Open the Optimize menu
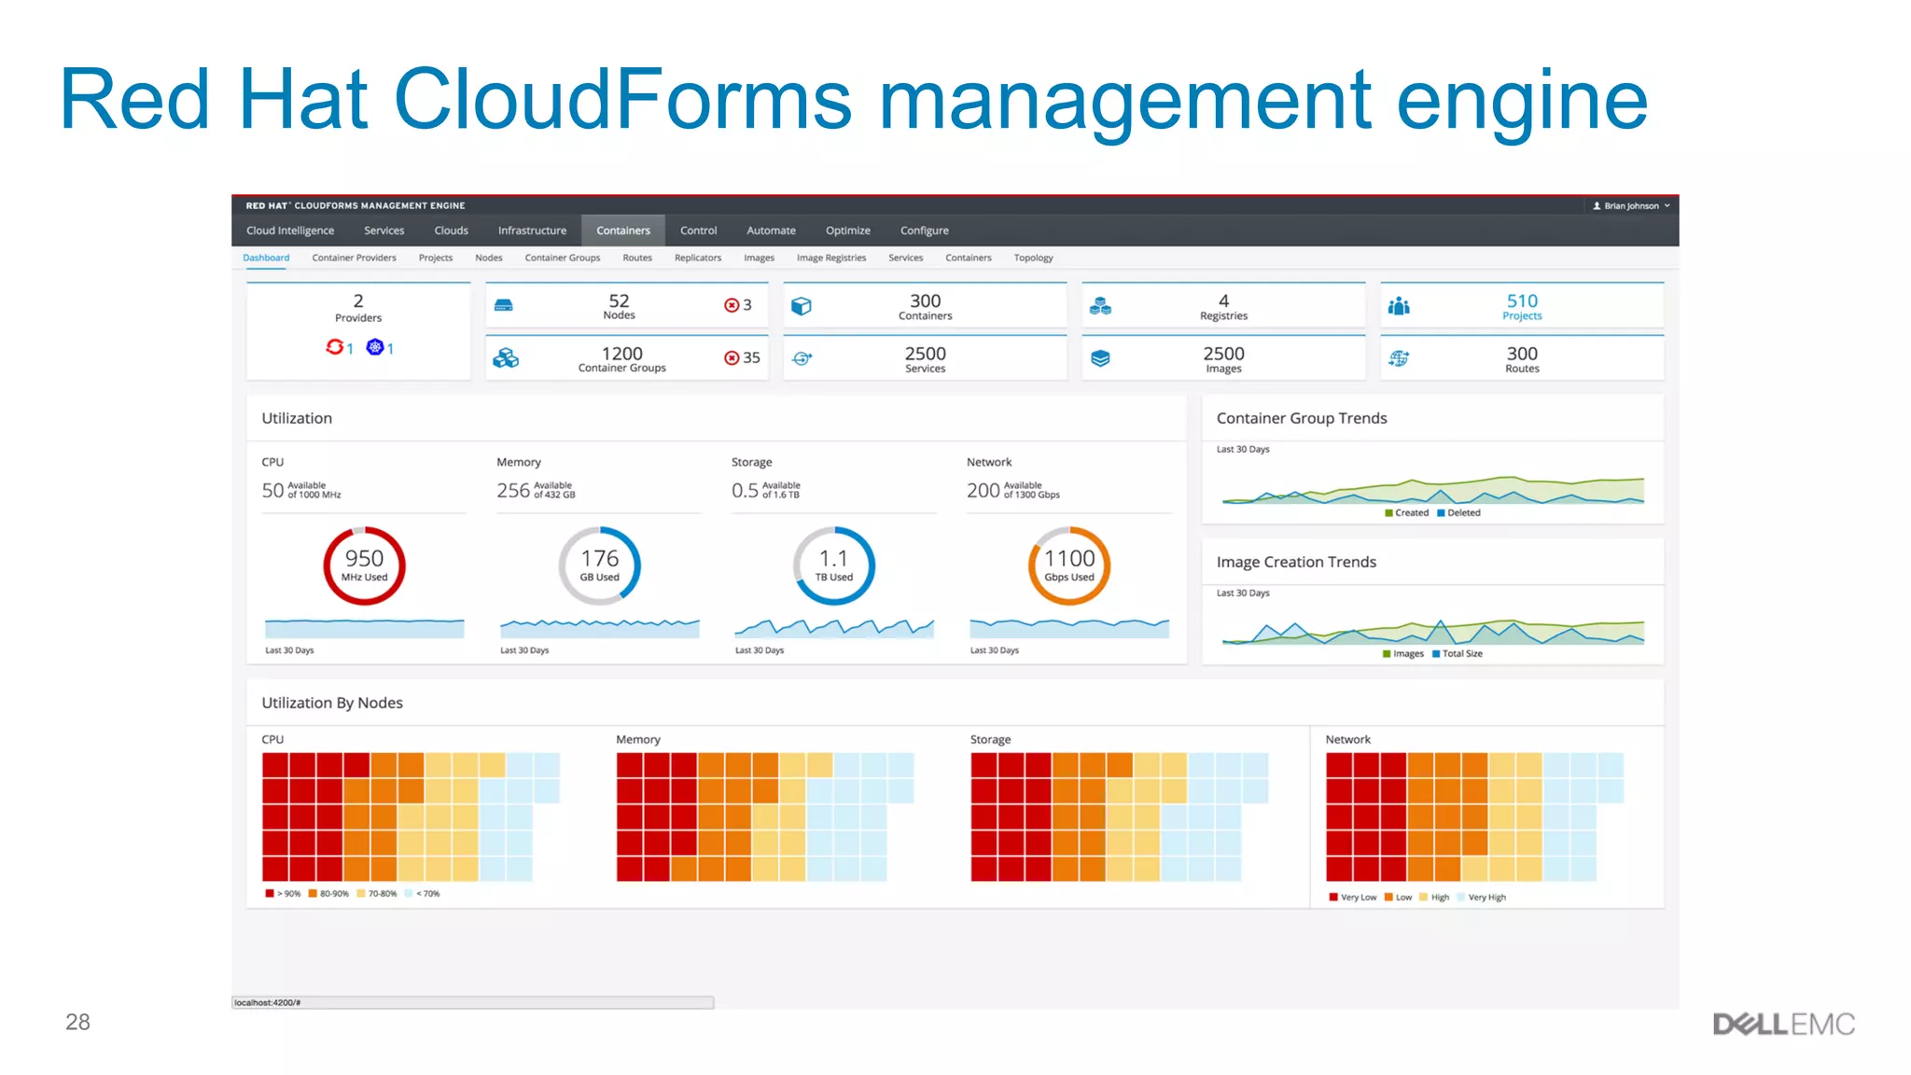1911x1075 pixels. click(847, 230)
